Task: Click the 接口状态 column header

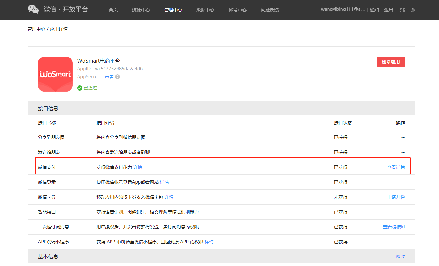Action: click(x=343, y=123)
